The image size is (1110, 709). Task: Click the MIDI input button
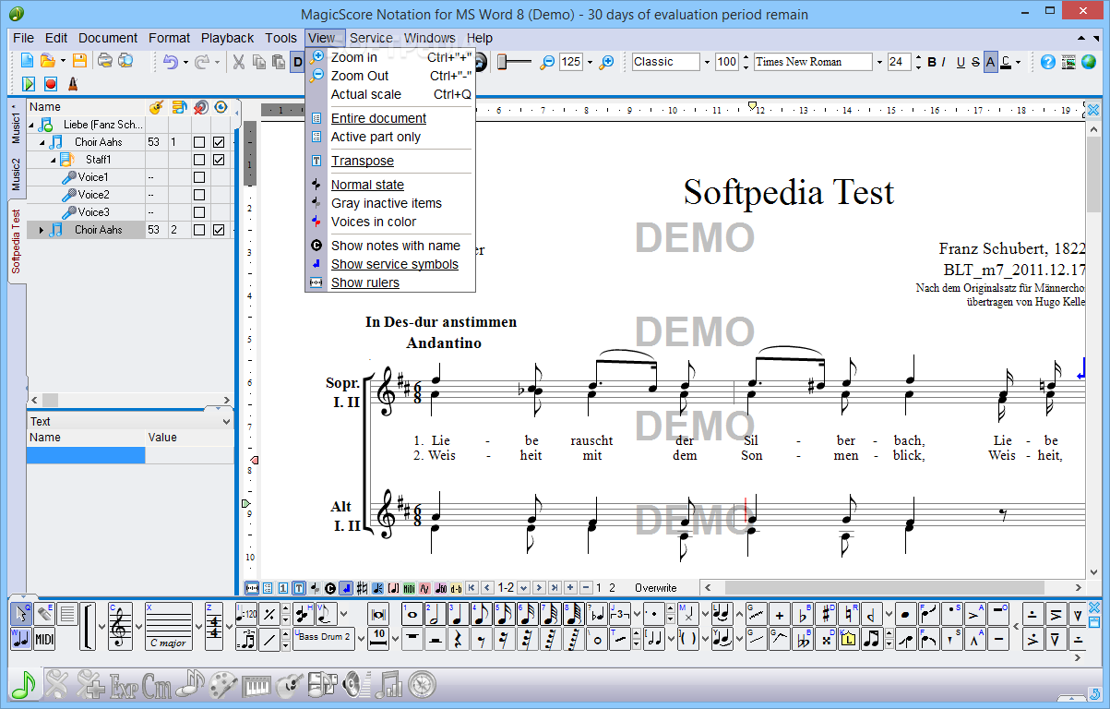click(44, 639)
